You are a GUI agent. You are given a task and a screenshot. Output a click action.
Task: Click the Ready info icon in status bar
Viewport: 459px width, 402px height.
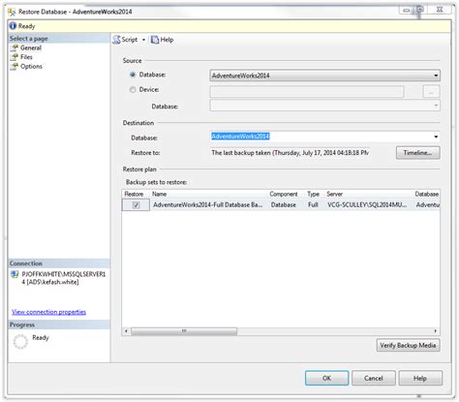pyautogui.click(x=13, y=26)
